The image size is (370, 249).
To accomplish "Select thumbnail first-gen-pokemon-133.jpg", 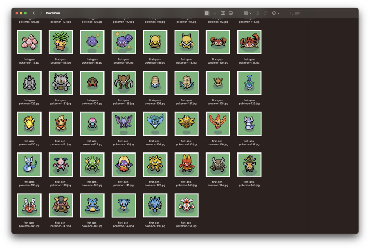I will point(123,123).
